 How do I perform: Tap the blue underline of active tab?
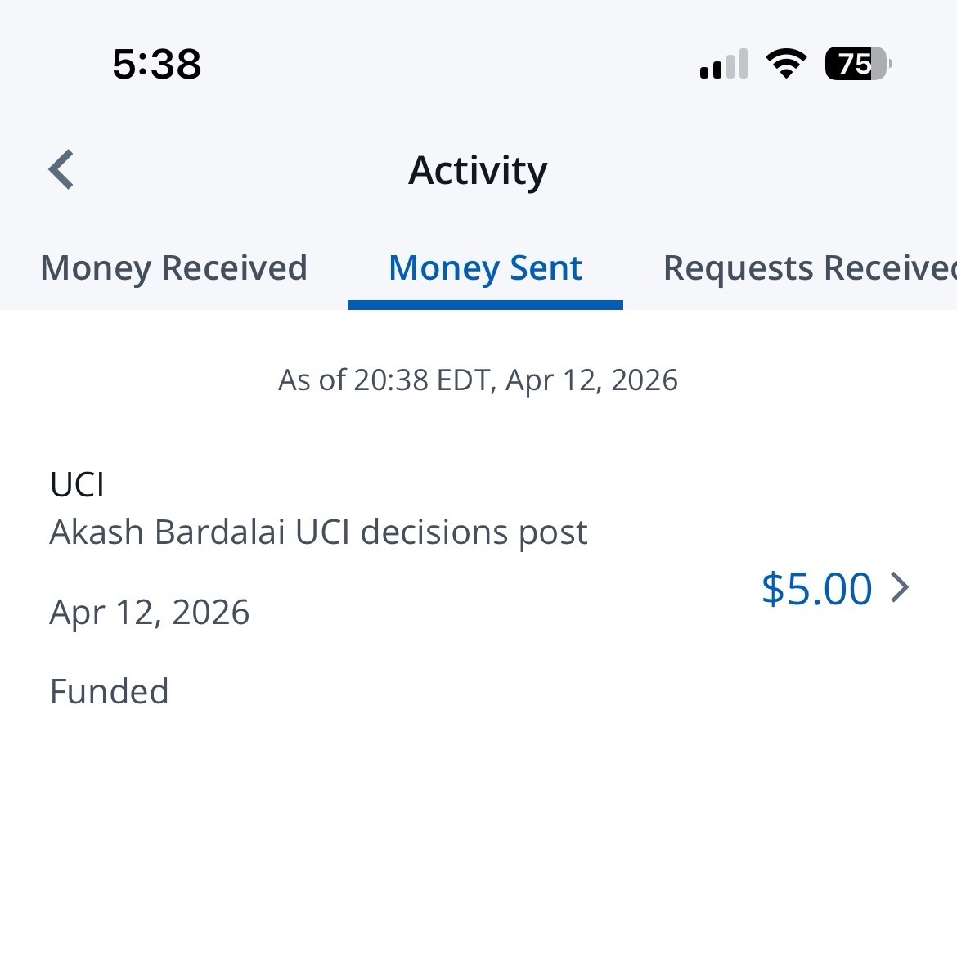coord(486,305)
